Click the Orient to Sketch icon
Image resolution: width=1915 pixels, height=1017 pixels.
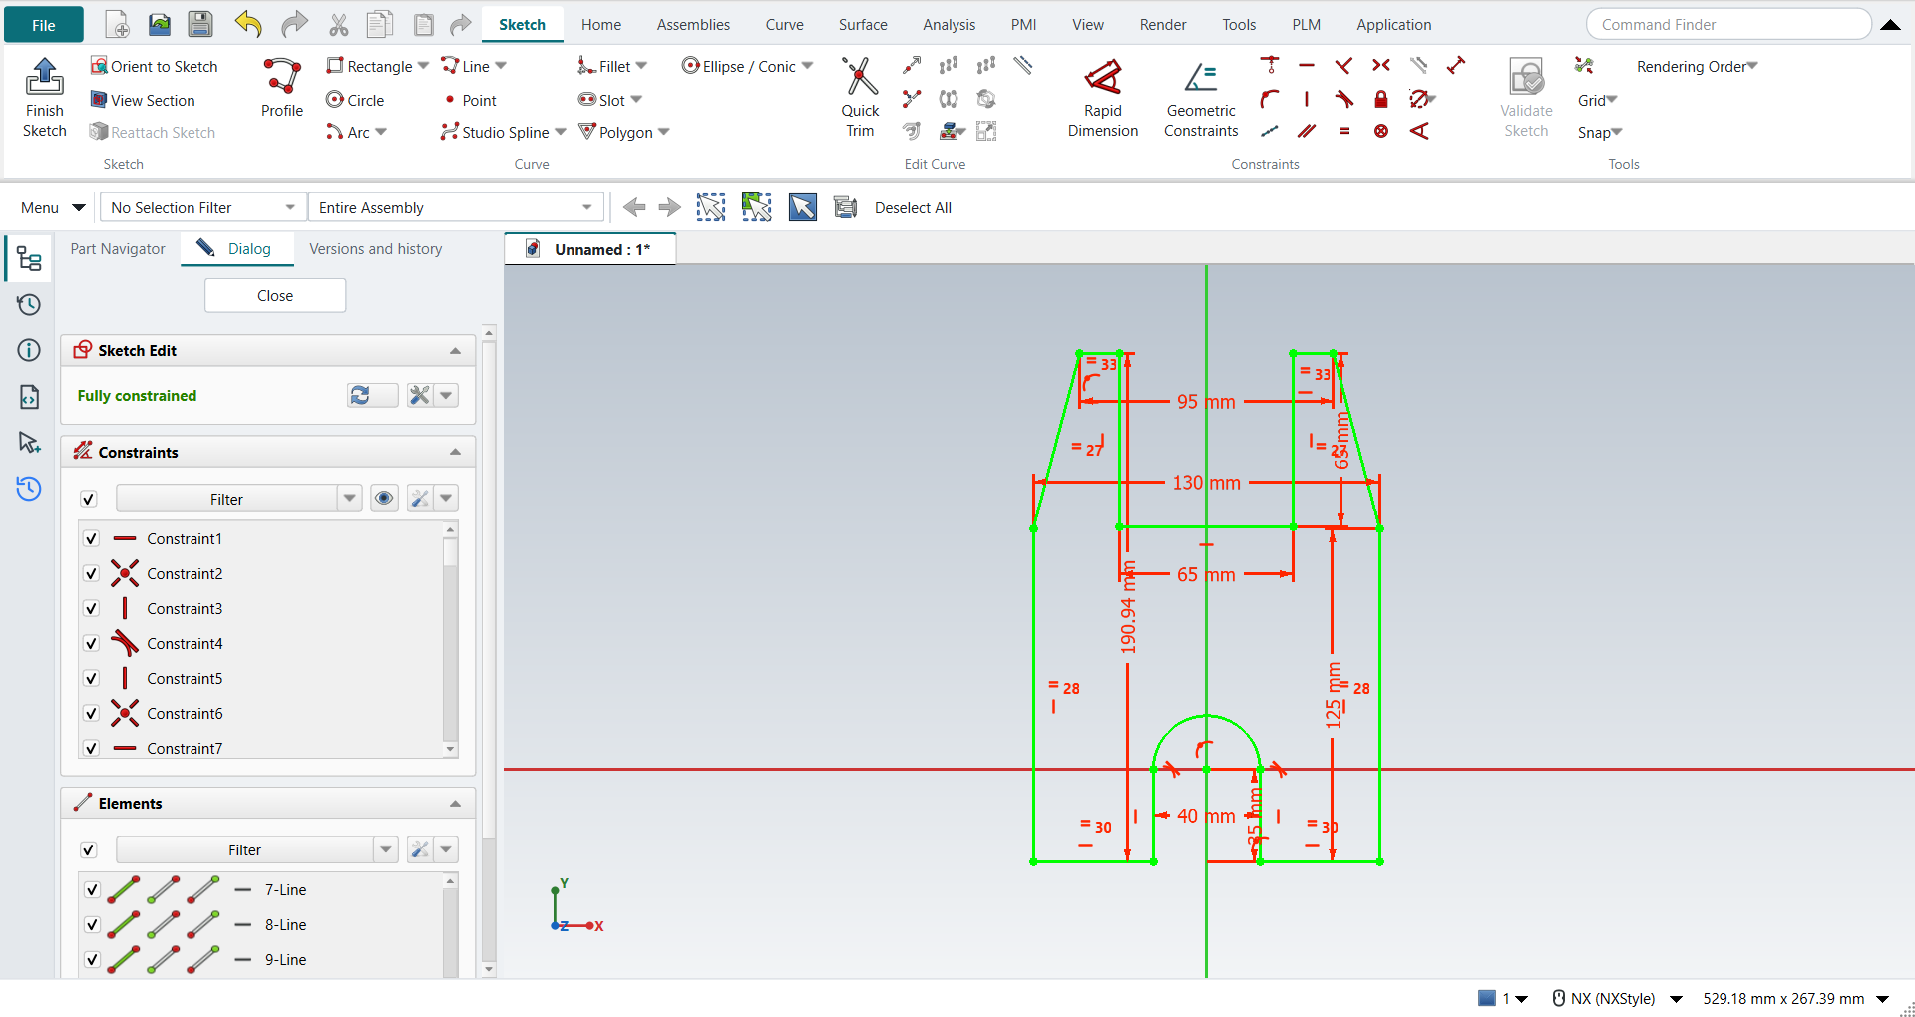99,66
